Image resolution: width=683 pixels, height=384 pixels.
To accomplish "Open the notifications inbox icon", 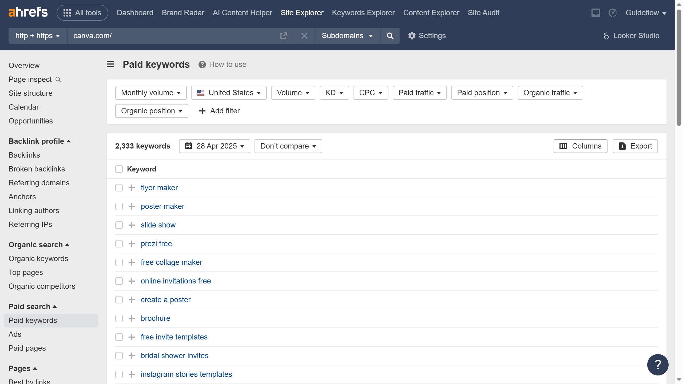I will click(x=595, y=13).
